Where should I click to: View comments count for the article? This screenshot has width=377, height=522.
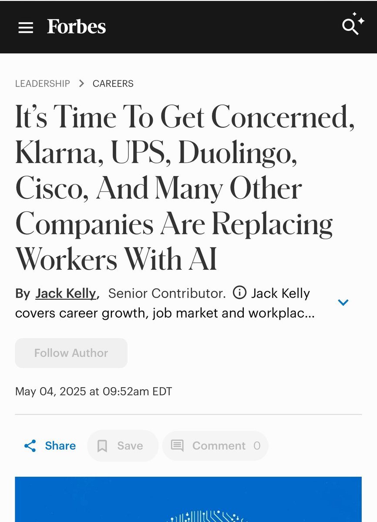pyautogui.click(x=215, y=446)
